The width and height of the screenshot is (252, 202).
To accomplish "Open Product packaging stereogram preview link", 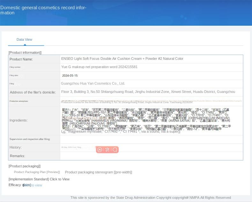I will (99, 172).
